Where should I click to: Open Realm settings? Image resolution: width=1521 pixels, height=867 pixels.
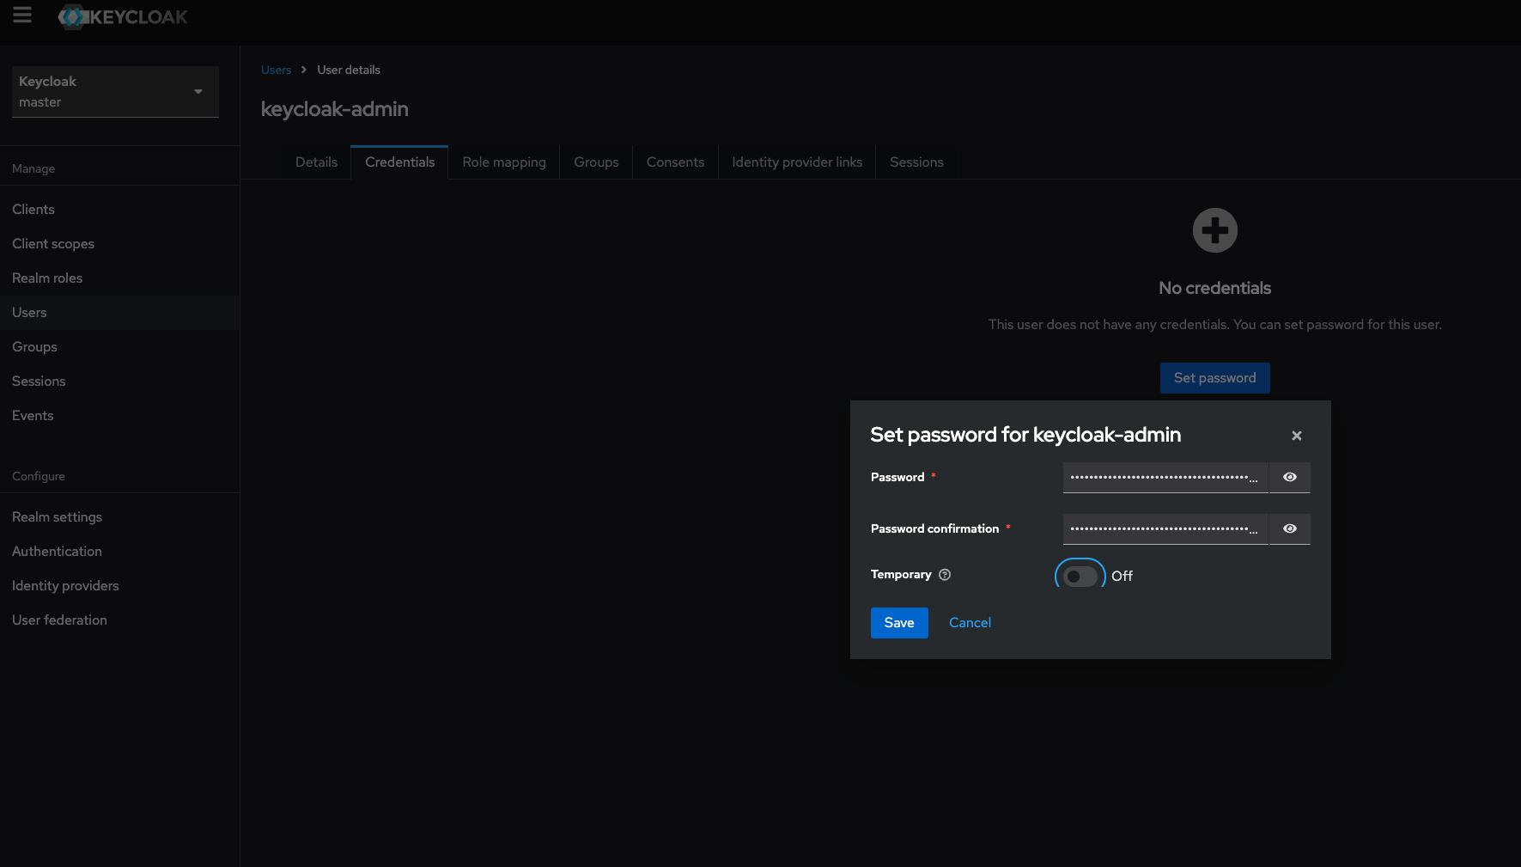(119, 517)
